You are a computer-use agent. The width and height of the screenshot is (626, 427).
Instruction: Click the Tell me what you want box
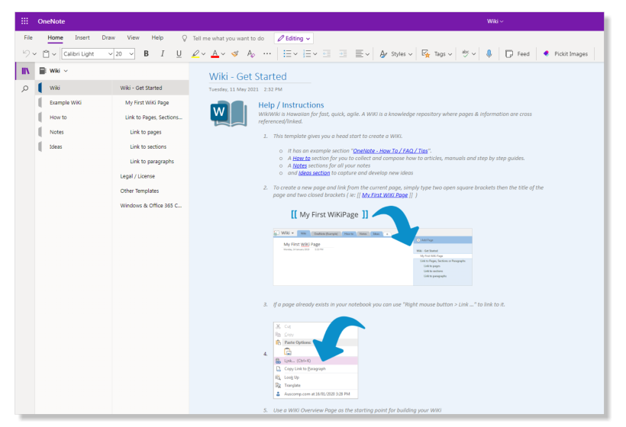pos(224,38)
